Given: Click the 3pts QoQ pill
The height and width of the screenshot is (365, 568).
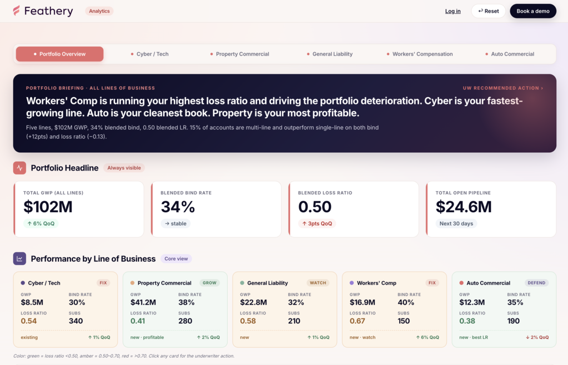Looking at the screenshot, I should tap(317, 224).
